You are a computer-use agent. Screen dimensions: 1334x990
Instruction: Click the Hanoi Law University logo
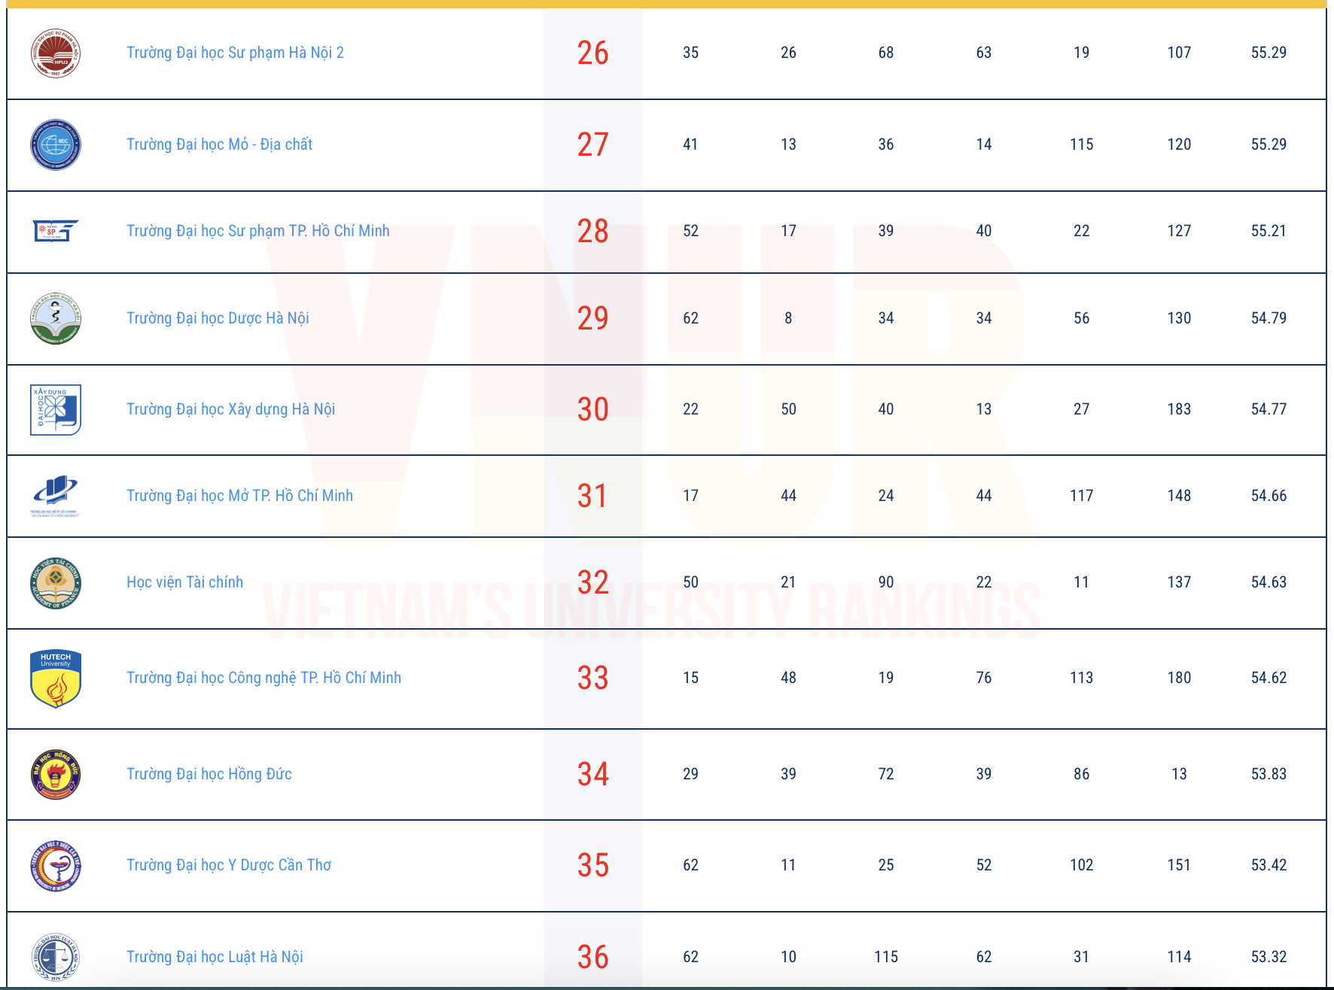point(56,957)
